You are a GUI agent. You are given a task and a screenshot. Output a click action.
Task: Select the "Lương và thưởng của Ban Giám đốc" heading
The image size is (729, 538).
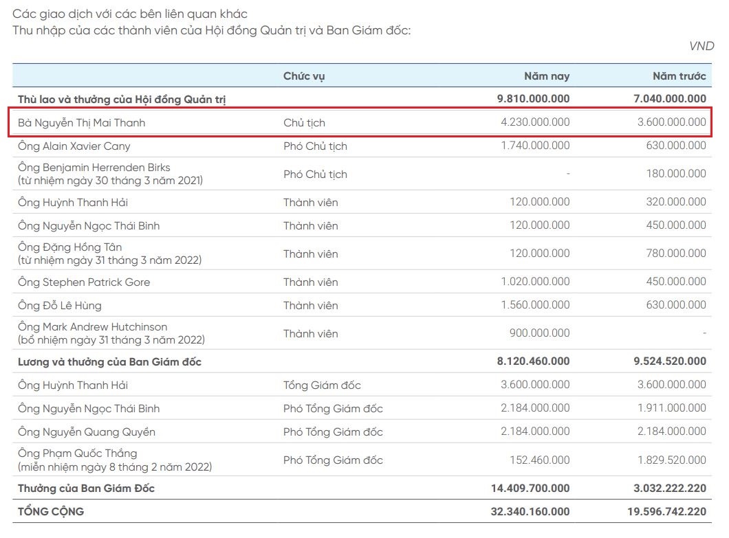coord(109,362)
